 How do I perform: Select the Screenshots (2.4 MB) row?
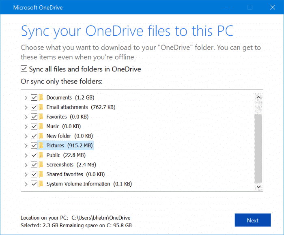[71, 165]
